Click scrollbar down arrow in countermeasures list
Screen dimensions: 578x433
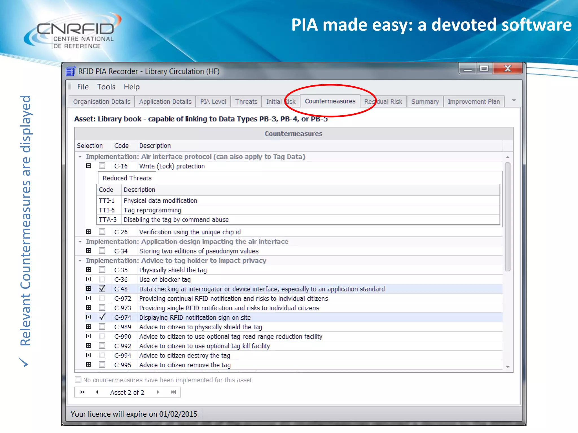tap(508, 367)
